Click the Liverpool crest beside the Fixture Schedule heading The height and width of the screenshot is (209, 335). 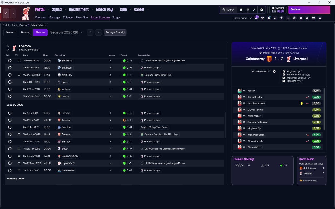14,48
